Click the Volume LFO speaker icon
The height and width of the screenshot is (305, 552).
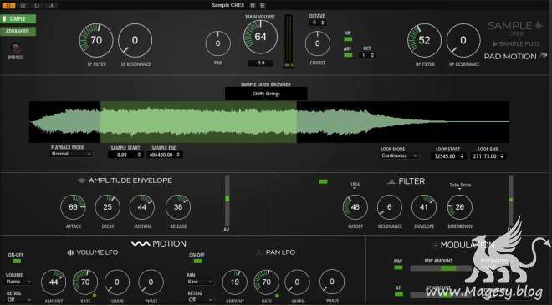click(x=70, y=252)
